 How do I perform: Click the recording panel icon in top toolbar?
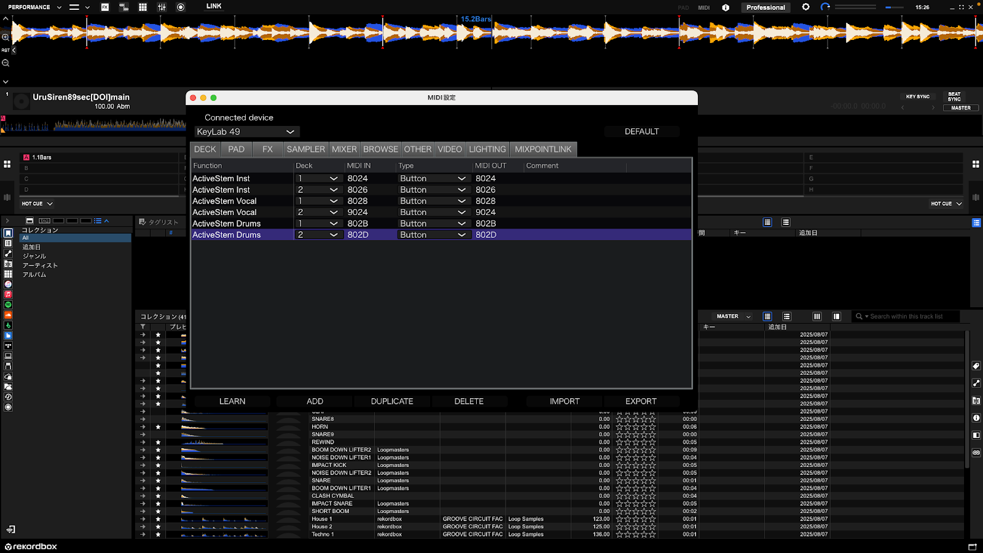point(181,7)
